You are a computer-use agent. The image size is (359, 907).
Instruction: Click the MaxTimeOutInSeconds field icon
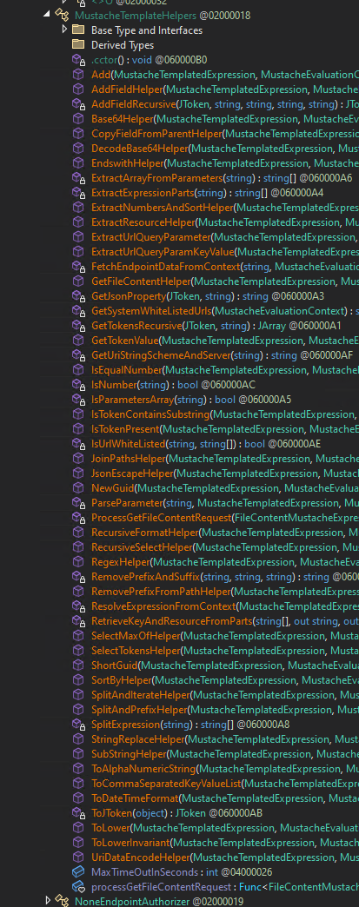point(78,871)
